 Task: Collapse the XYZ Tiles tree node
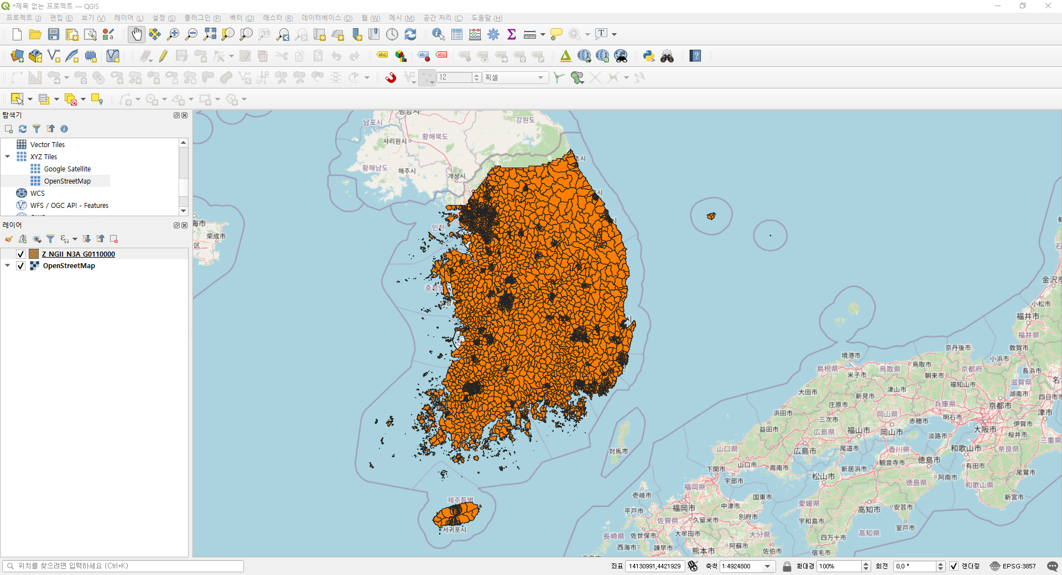(8, 156)
